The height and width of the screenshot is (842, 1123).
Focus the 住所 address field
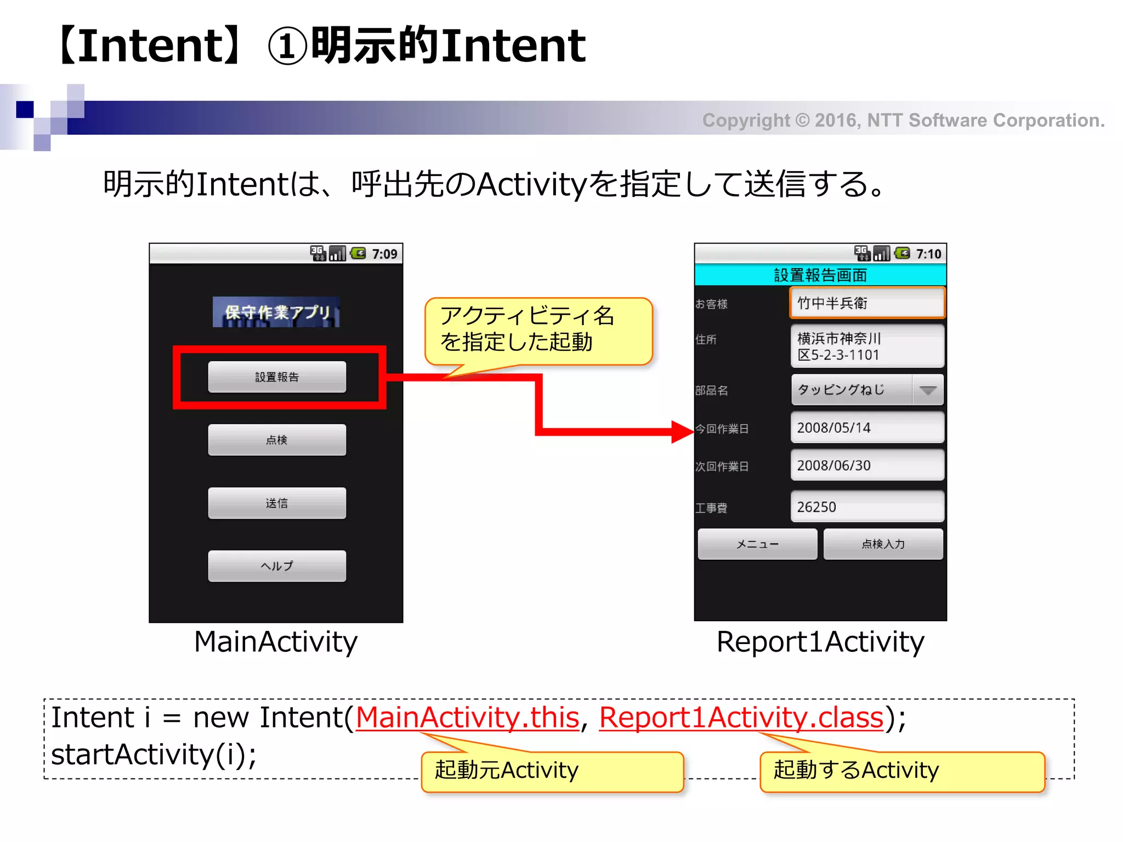click(x=867, y=346)
